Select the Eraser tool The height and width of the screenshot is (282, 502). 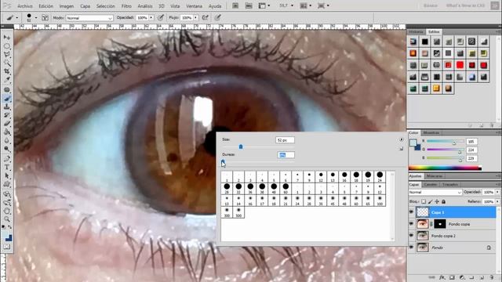[x=7, y=124]
